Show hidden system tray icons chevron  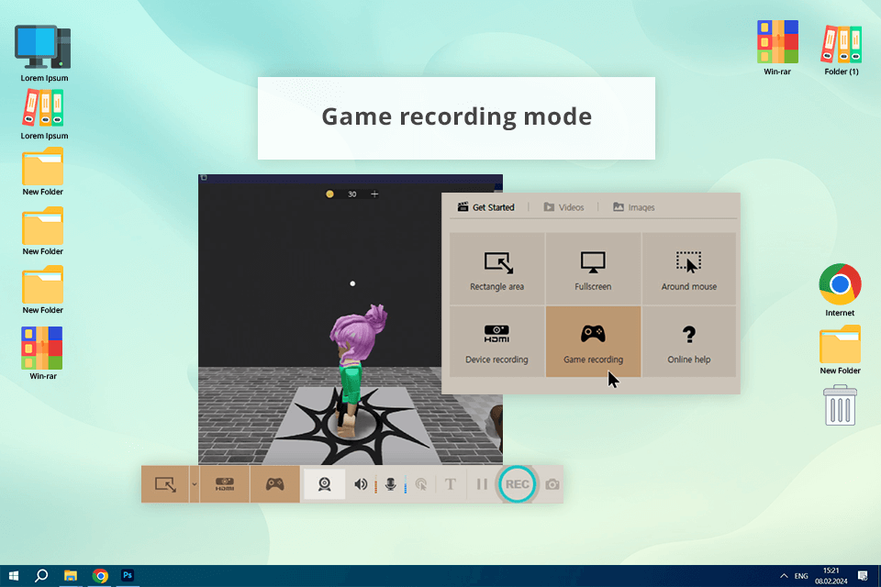(x=784, y=576)
